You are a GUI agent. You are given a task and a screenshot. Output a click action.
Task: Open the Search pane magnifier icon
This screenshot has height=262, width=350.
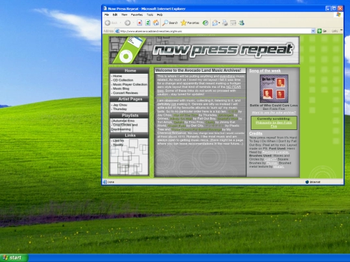pos(165,23)
